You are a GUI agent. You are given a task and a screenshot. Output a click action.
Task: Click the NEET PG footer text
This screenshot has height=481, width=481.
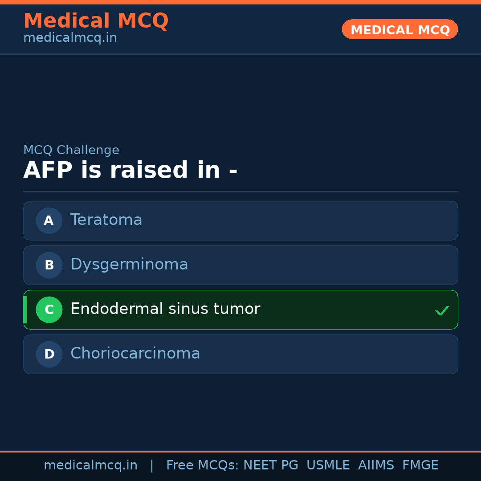271,465
